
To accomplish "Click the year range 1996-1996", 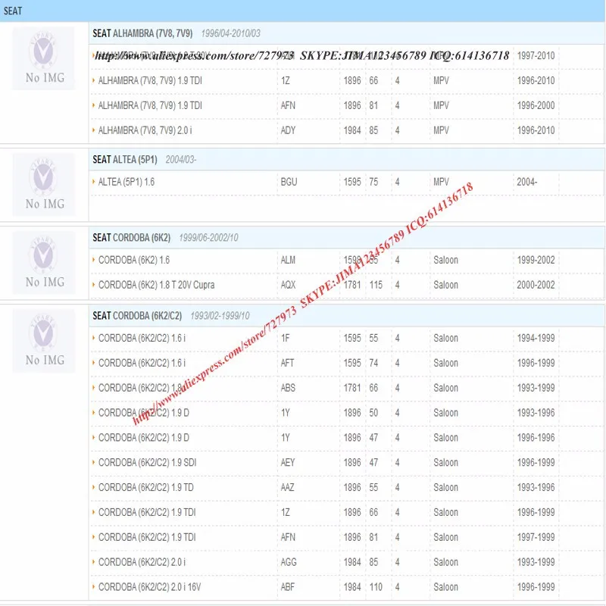I will pyautogui.click(x=536, y=438).
